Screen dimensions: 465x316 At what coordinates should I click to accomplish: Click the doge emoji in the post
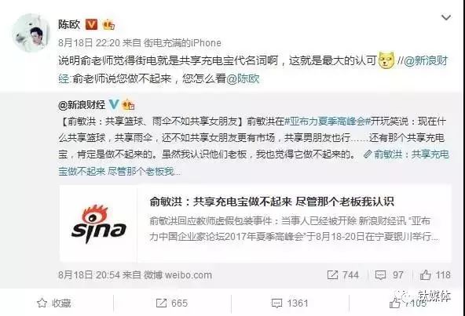[x=386, y=60]
